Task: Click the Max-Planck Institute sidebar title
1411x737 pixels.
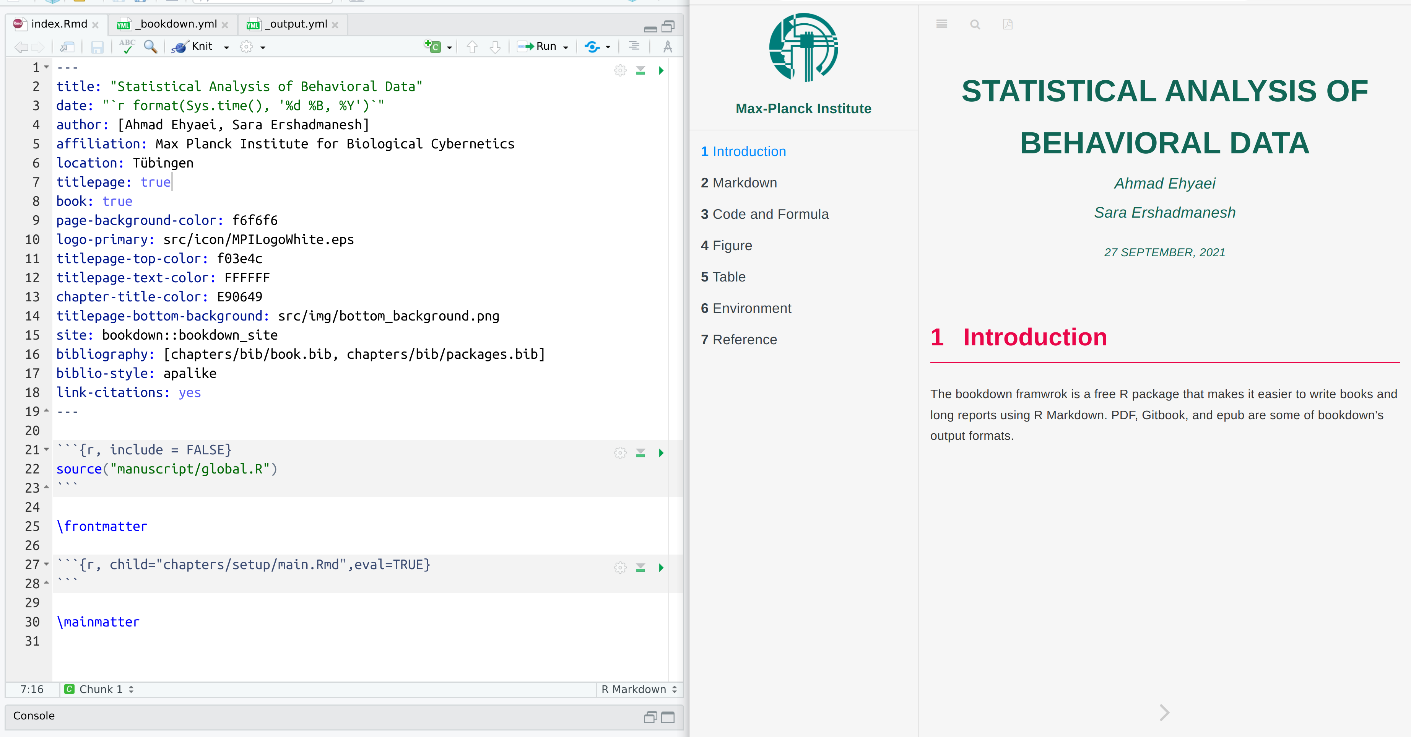Action: pyautogui.click(x=803, y=109)
